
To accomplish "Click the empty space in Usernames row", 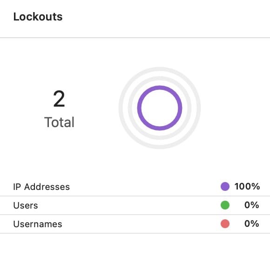I will tap(141, 224).
